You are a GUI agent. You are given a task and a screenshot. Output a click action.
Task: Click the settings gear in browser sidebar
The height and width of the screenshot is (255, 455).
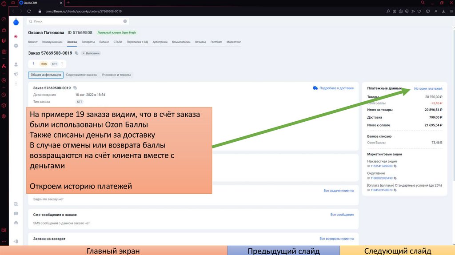(4, 116)
